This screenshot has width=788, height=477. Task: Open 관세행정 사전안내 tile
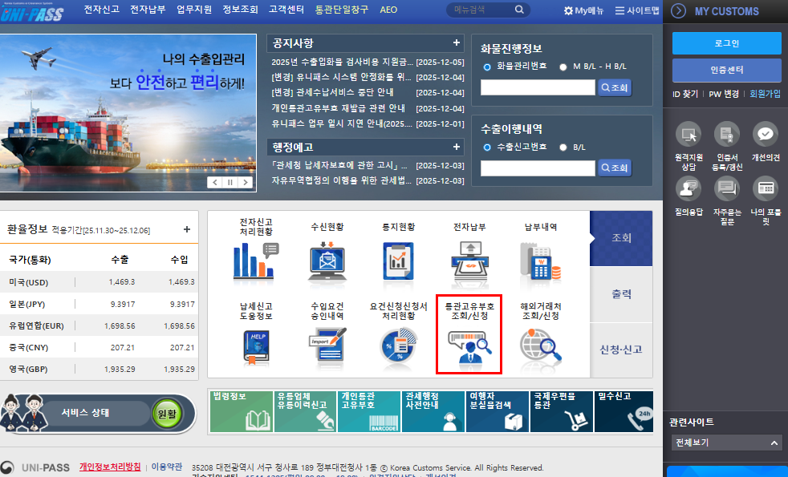pos(433,412)
